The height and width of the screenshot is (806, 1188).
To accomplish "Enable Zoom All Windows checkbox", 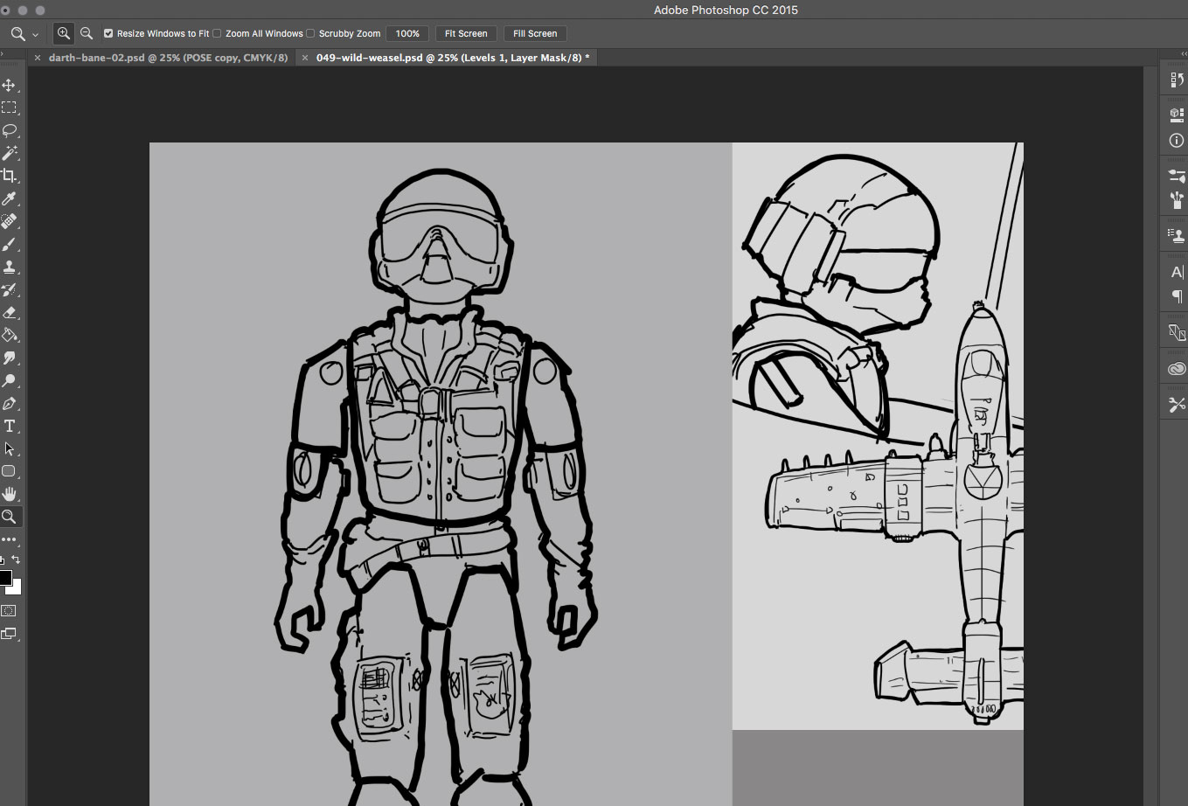I will tap(217, 33).
